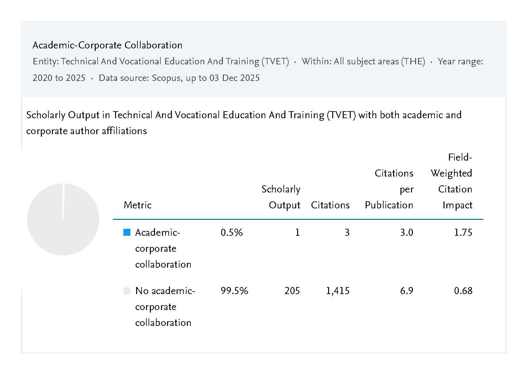Screen dimensions: 528x375
Task: Click the Data source Scopus text
Action: (179, 78)
